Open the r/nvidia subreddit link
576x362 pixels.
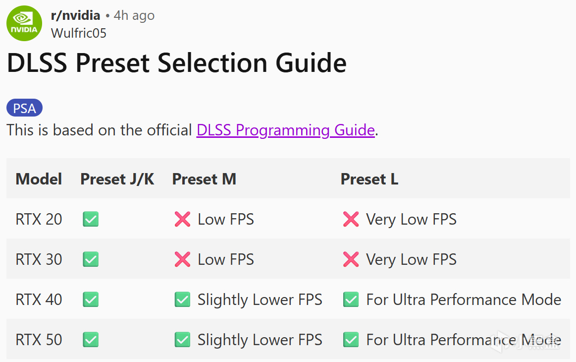[x=75, y=15]
